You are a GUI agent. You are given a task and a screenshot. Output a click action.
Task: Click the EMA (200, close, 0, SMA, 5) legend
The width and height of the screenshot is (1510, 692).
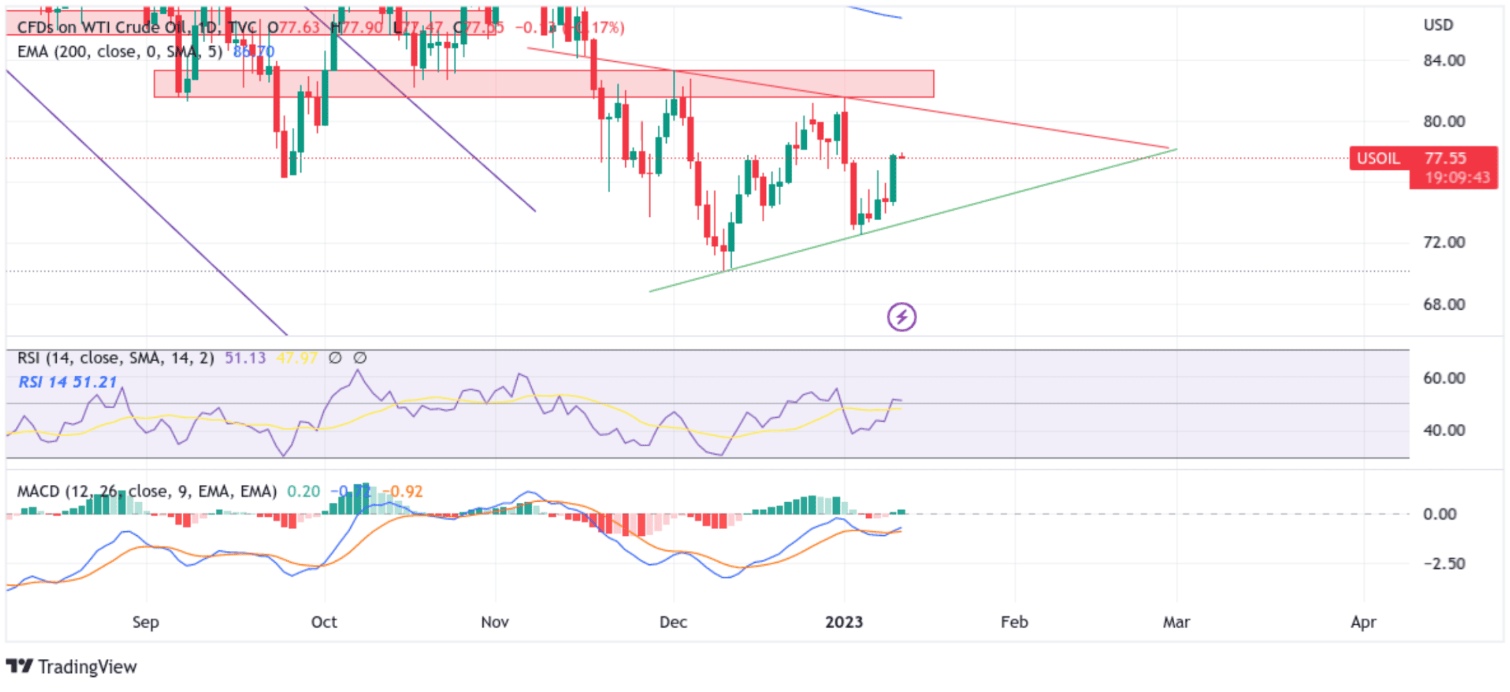119,51
